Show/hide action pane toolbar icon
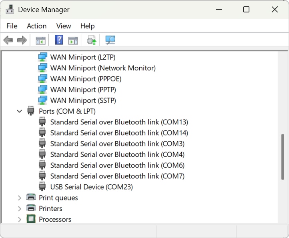 (73, 40)
